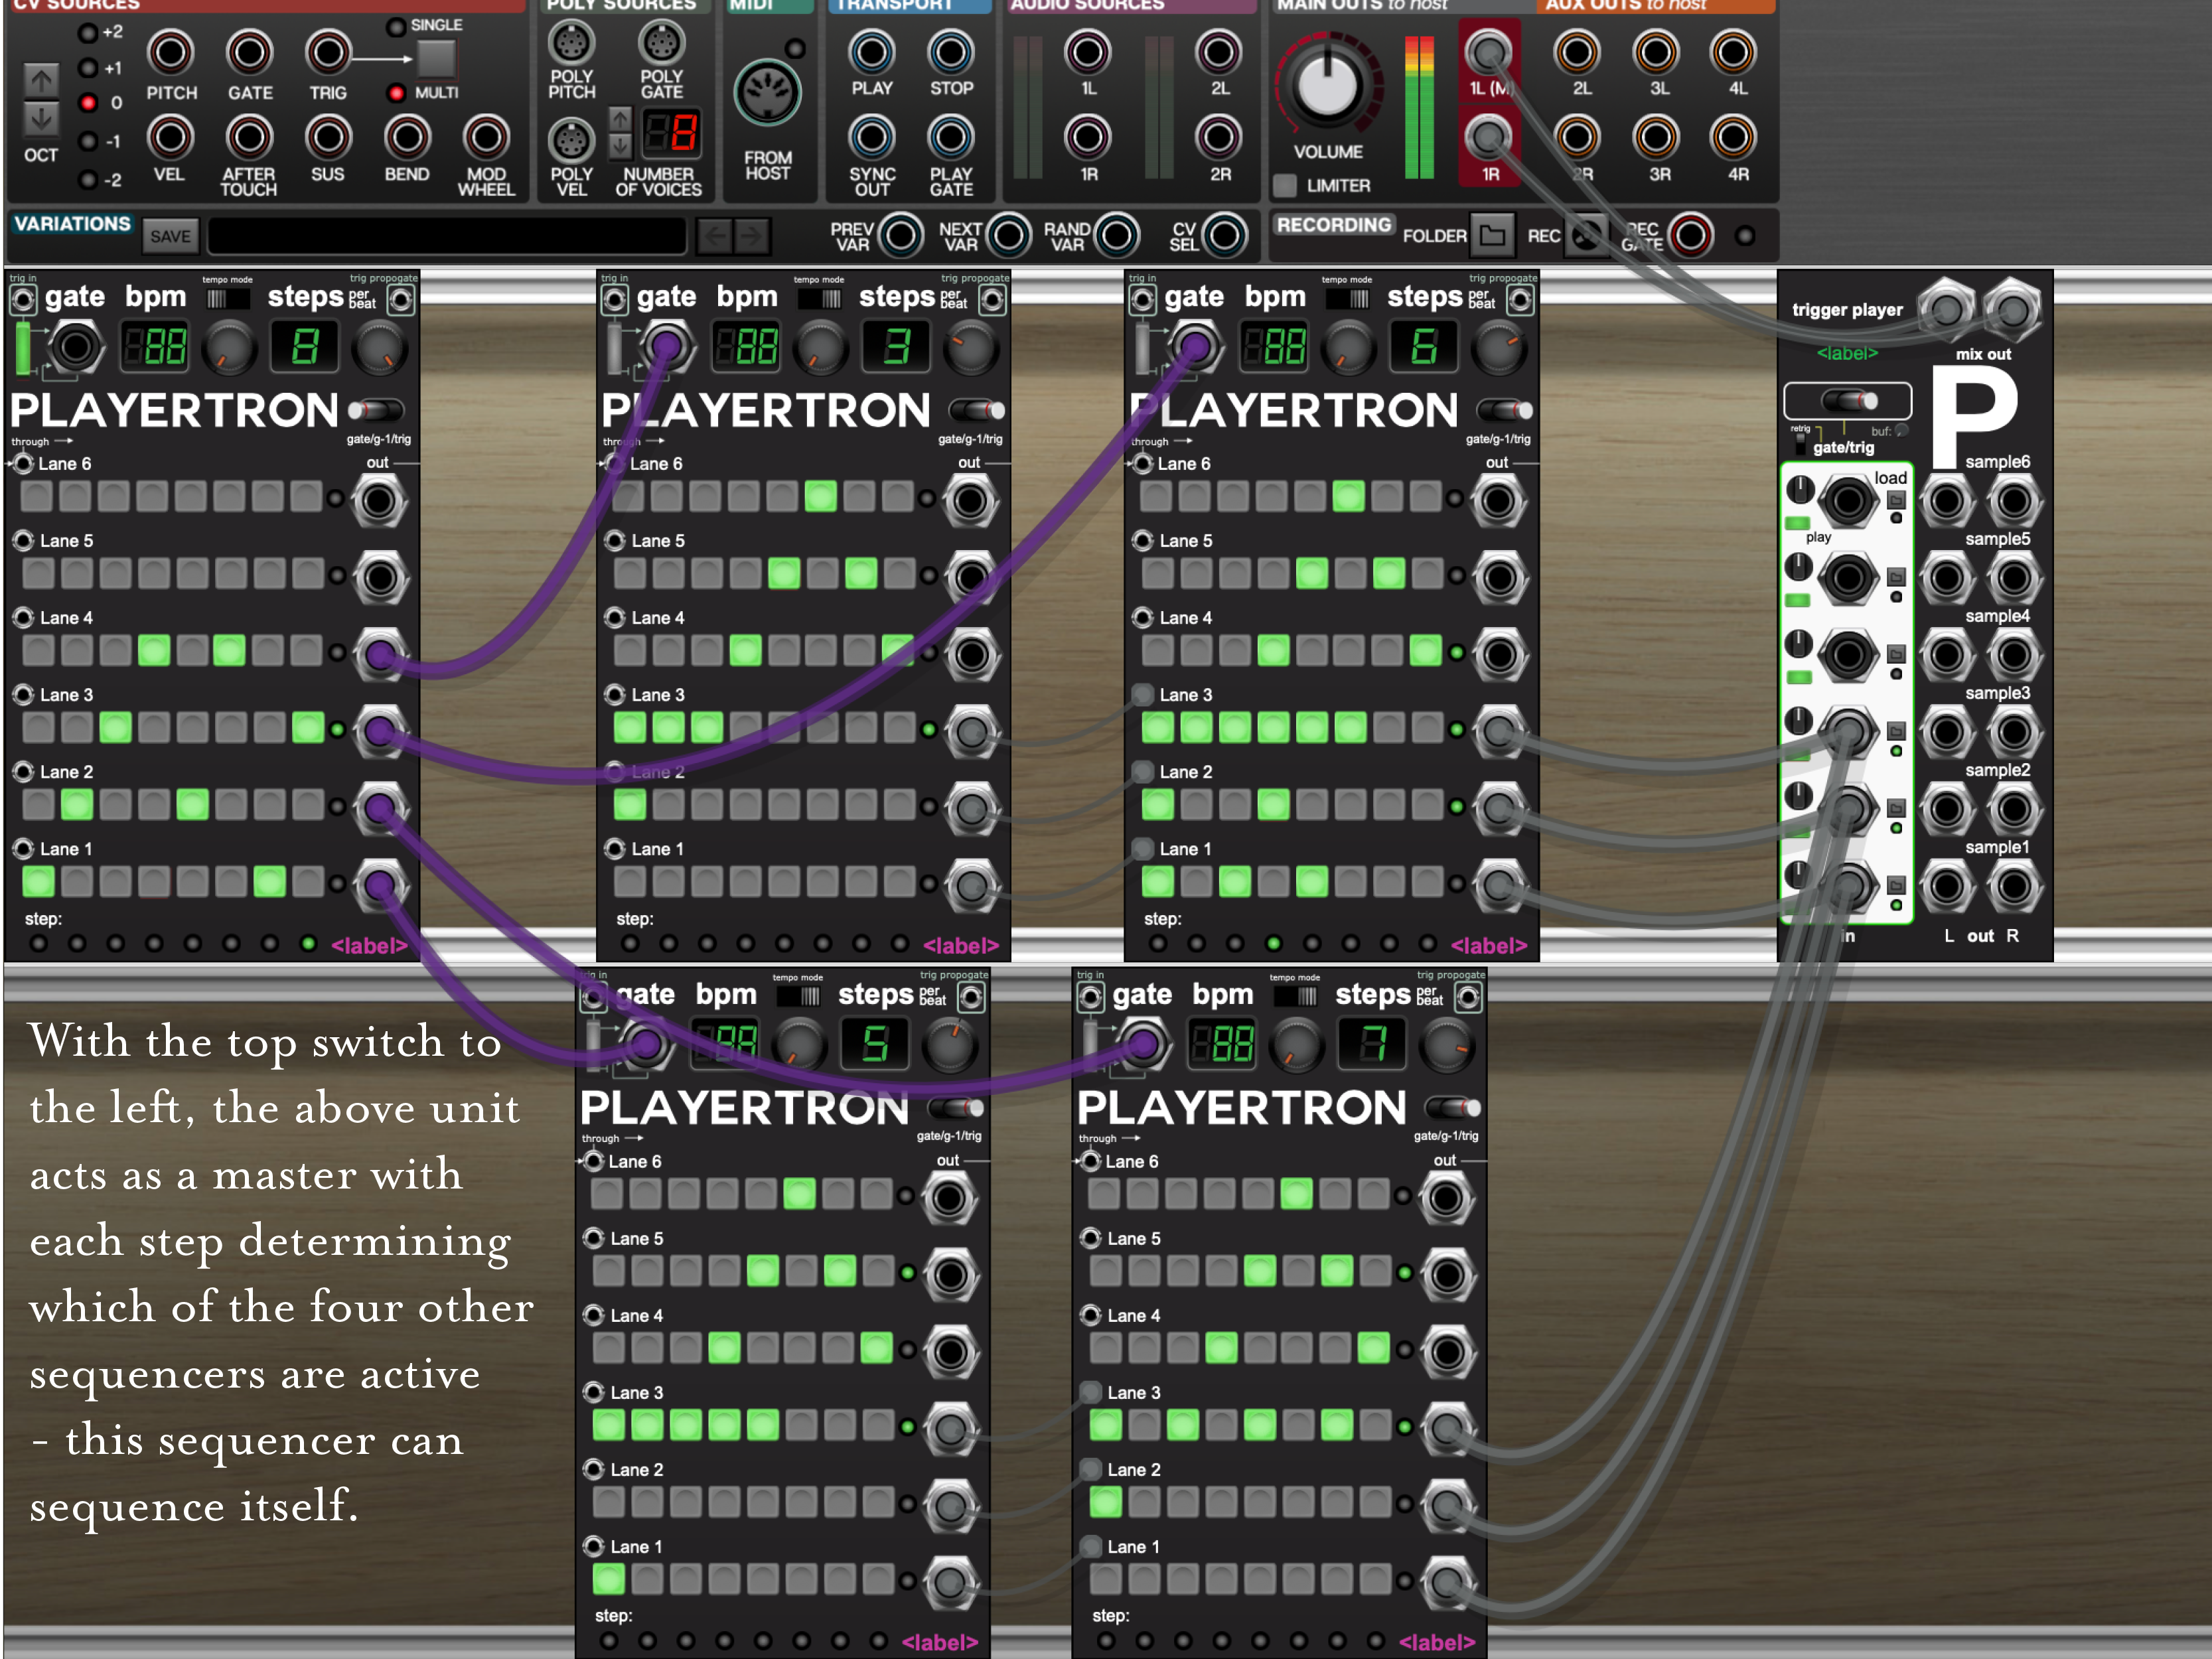Viewport: 2212px width, 1659px height.
Task: Toggle the SINGLE/MULTI trigger mode button
Action: 436,59
